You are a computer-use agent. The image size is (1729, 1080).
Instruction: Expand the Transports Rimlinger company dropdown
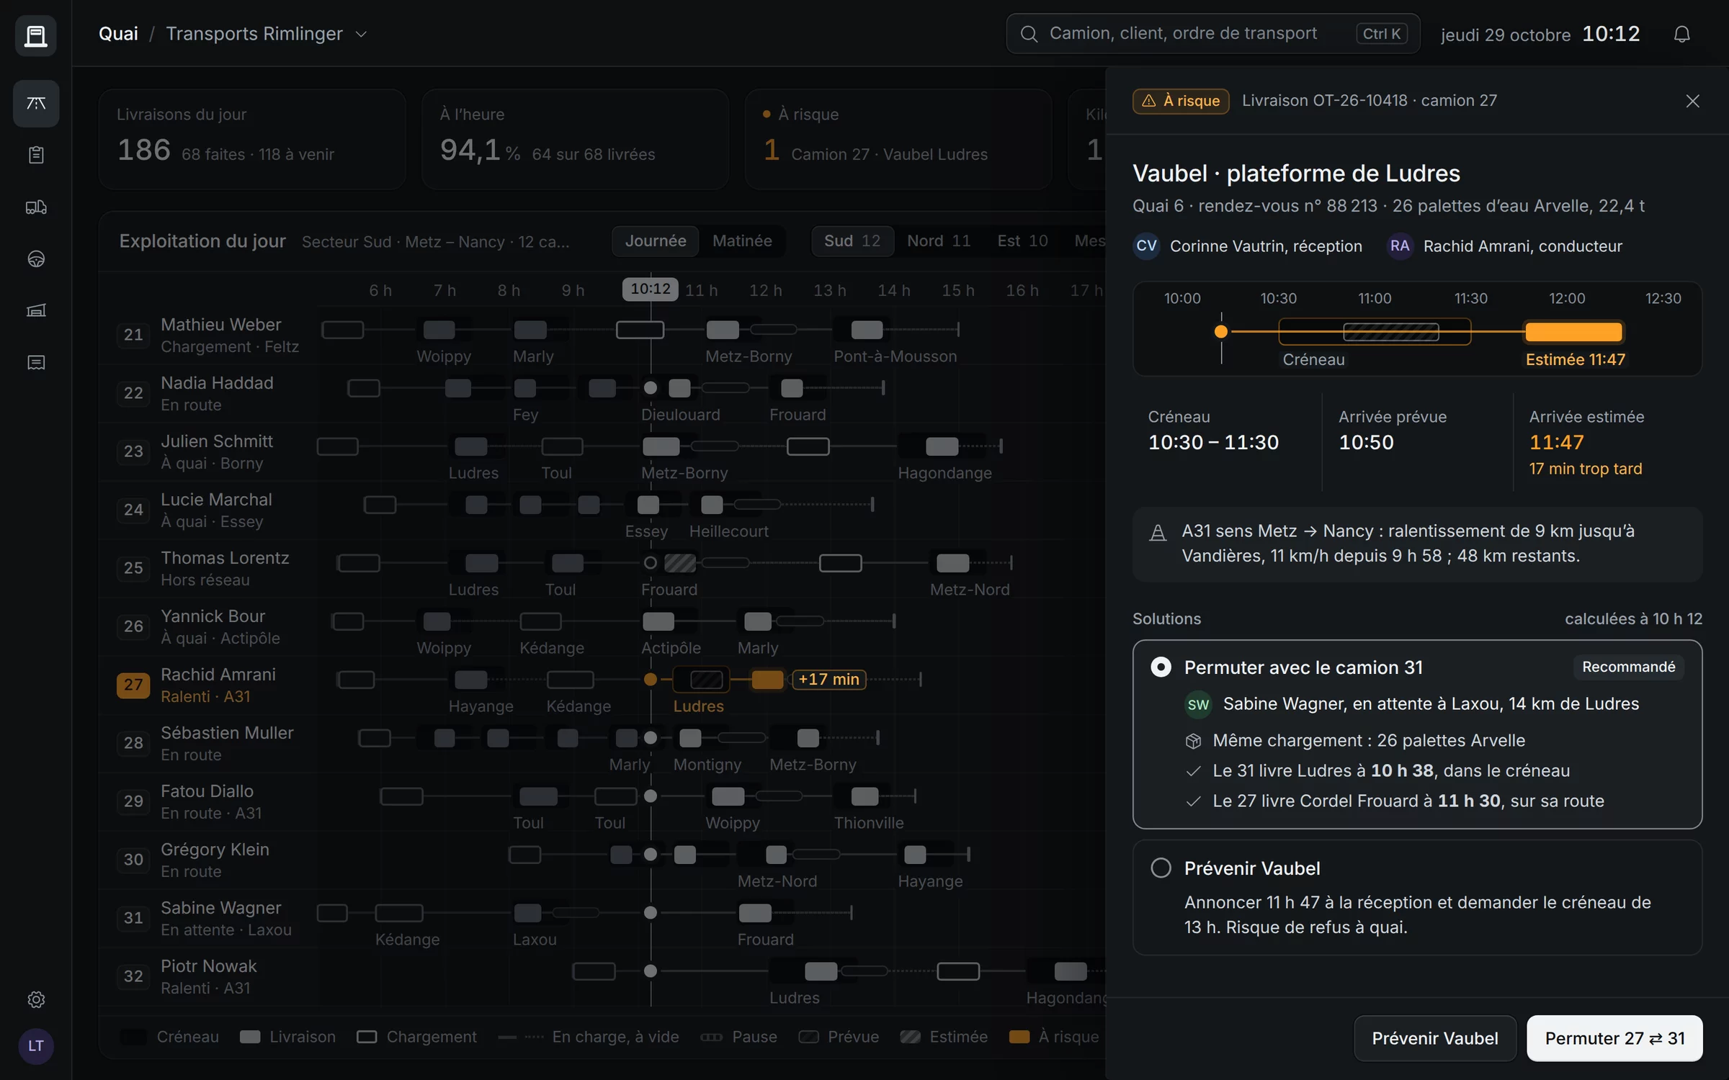pyautogui.click(x=267, y=34)
